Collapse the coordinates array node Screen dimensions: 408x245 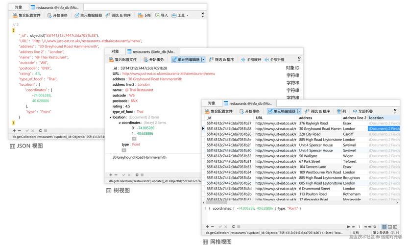tap(119, 122)
